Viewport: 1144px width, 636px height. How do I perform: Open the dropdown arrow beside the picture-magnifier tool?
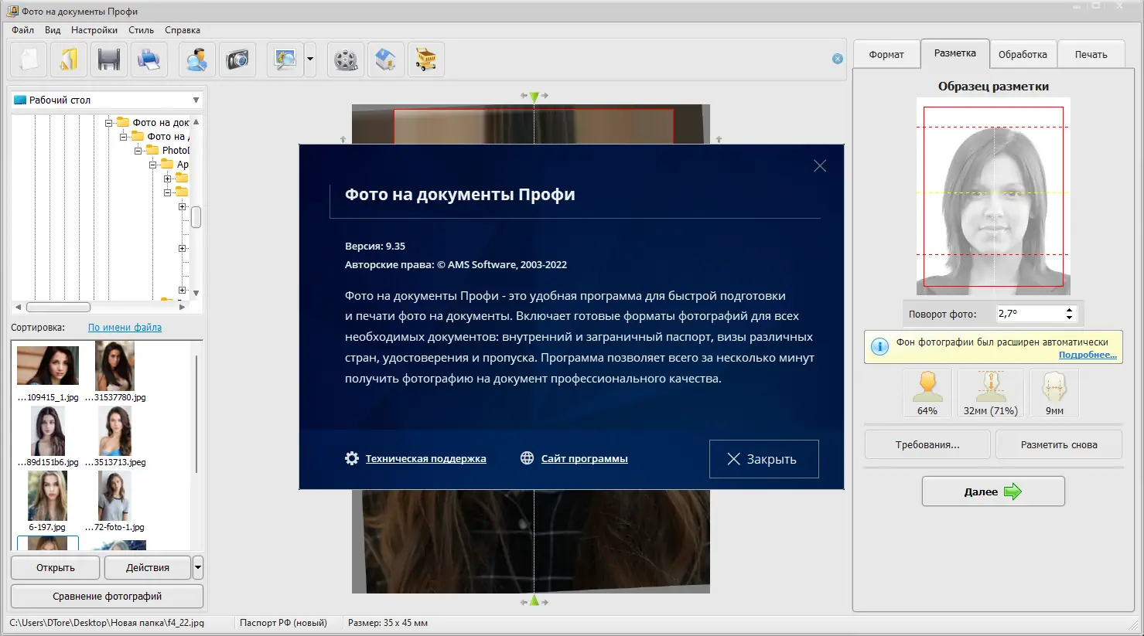tap(310, 60)
